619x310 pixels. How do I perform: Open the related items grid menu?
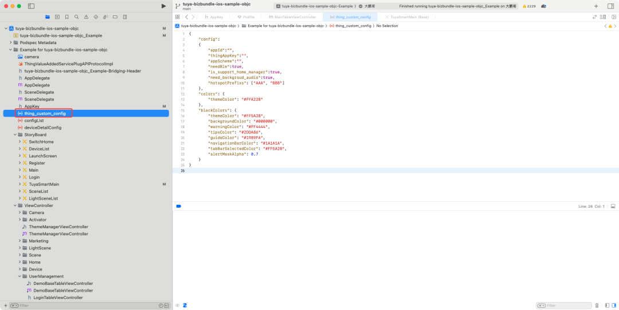point(178,17)
